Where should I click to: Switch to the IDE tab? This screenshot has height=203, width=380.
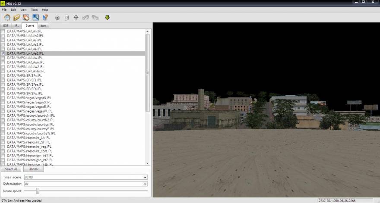click(x=6, y=26)
